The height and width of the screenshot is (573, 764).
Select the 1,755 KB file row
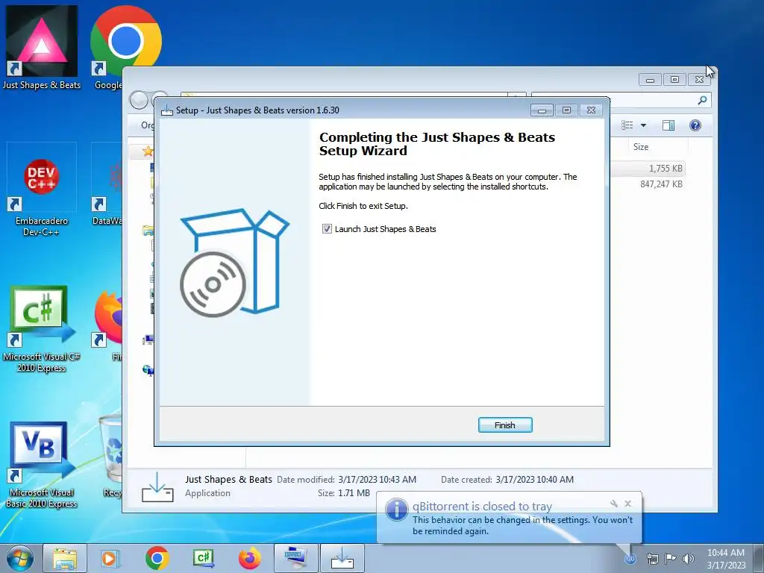pyautogui.click(x=648, y=168)
